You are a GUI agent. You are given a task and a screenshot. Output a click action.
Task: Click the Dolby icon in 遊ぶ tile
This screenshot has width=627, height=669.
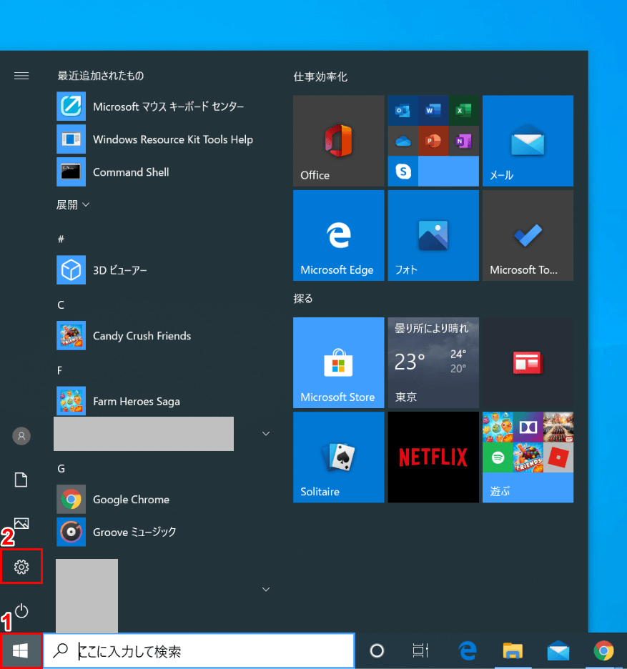(x=528, y=427)
